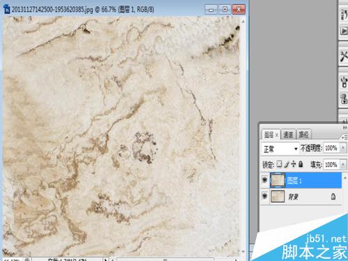Viewport: 348px width, 261px height.
Task: Switch to the 通道 channels tab
Action: 288,134
